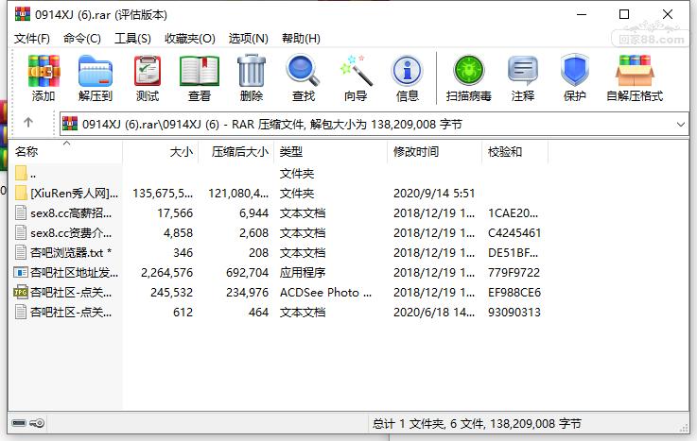The height and width of the screenshot is (441, 697).
Task: Click the RAR icon in address bar
Action: click(70, 124)
